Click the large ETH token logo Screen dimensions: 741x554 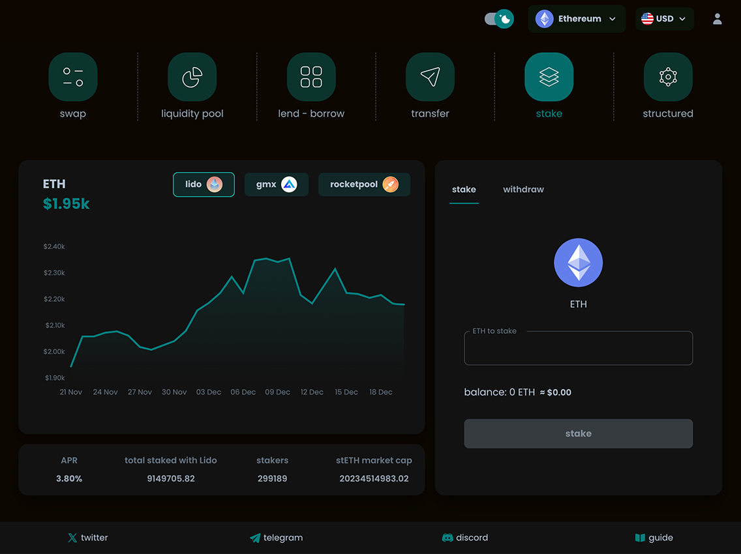point(578,263)
